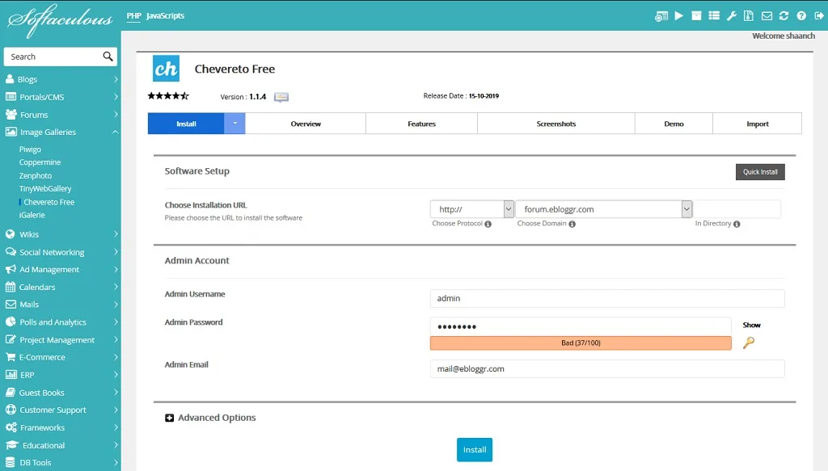
Task: Switch to the Features tab
Action: click(421, 124)
